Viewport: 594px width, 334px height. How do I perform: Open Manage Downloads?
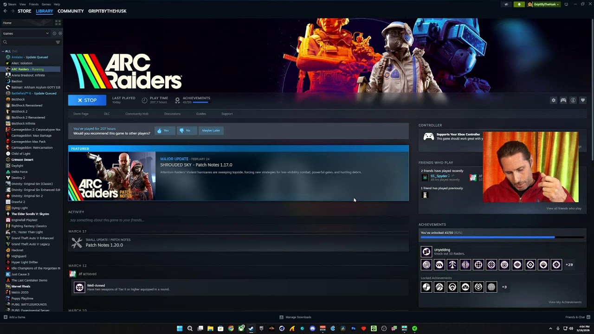(295, 317)
